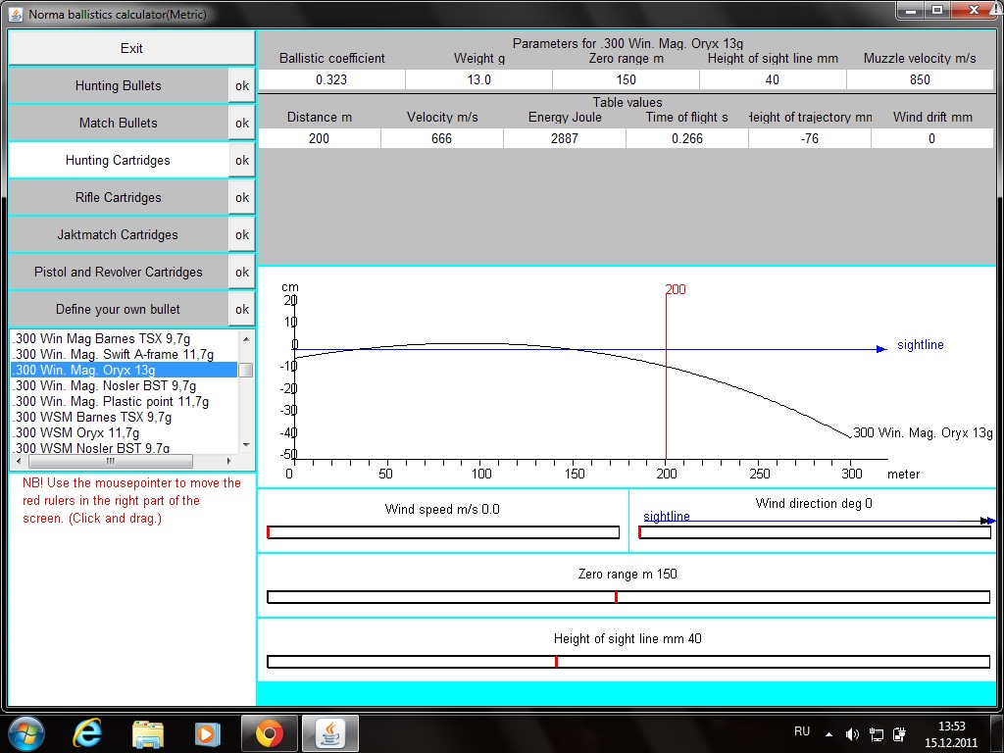Click the Zero range slider bar
The image size is (1004, 753).
pyautogui.click(x=627, y=597)
